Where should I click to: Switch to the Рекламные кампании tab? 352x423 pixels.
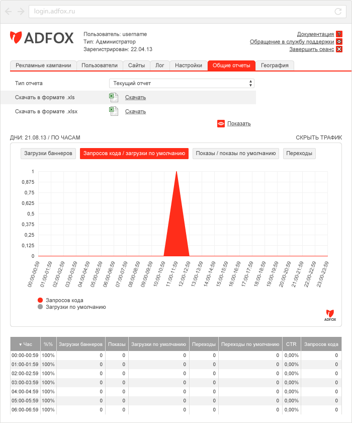[x=43, y=65]
